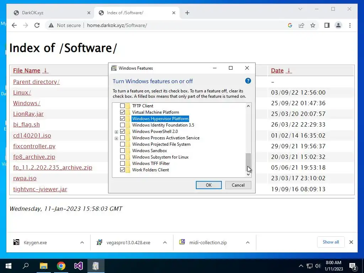This screenshot has height=273, width=364.
Task: Expand the Windows PowerShell 2.0 node
Action: (116, 132)
